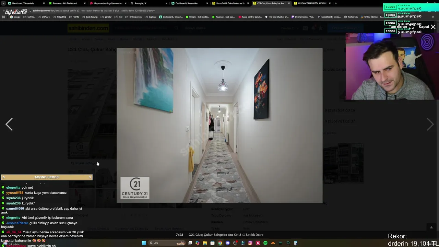Viewport: 439px width, 247px height.
Task: Open the Windows Start menu
Action: point(144,243)
